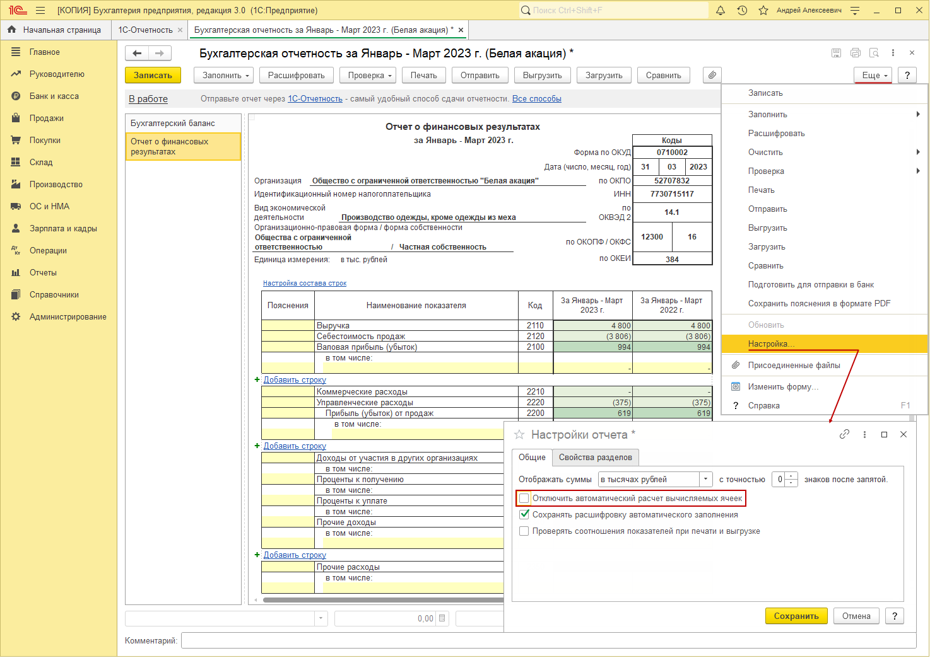930x658 pixels.
Task: Click the diskette save icon near title
Action: click(836, 53)
